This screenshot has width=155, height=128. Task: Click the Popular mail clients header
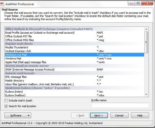click(75, 44)
